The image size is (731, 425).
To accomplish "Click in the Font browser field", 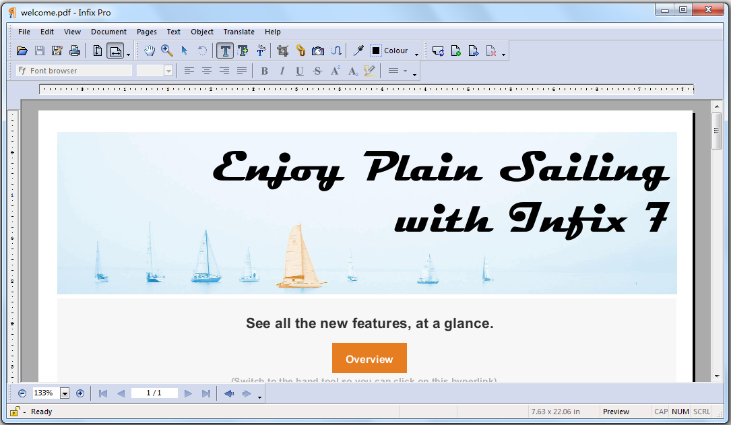I will pos(74,70).
